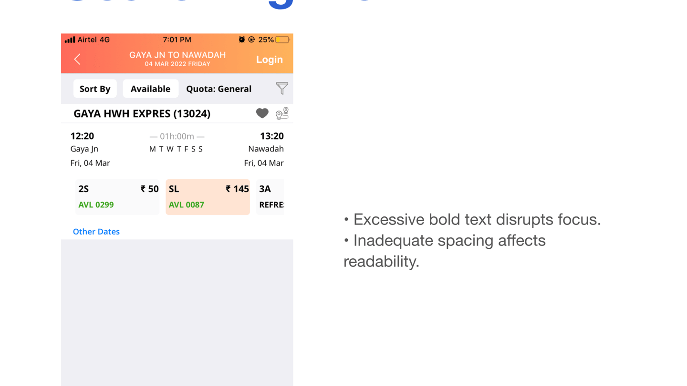The height and width of the screenshot is (386, 687).
Task: Toggle the Available filter
Action: click(x=150, y=89)
